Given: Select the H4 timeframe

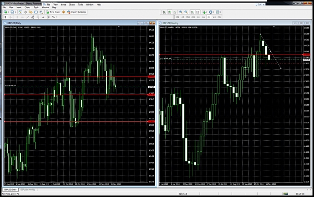Looking at the screenshot, I should [203, 17].
